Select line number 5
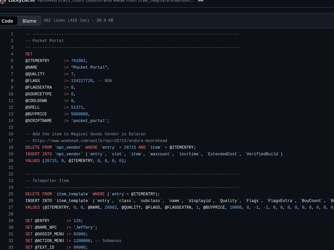Viewport: 334px width, 250px height. pyautogui.click(x=12, y=61)
